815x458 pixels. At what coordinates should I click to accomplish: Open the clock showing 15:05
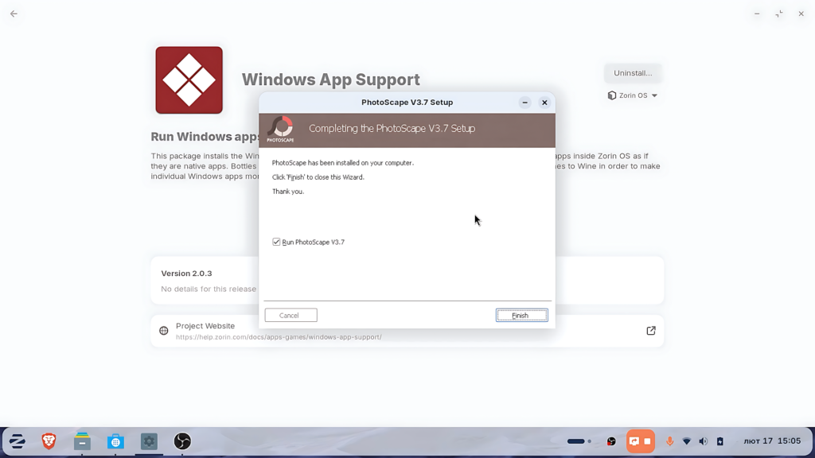click(x=772, y=441)
